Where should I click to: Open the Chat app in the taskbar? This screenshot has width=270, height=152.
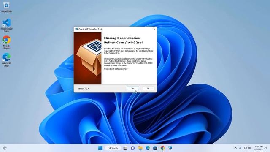click(133, 148)
